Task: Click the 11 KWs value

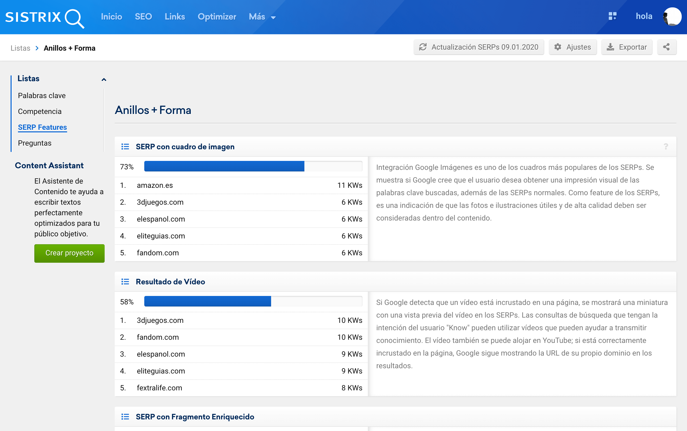Action: pyautogui.click(x=350, y=185)
